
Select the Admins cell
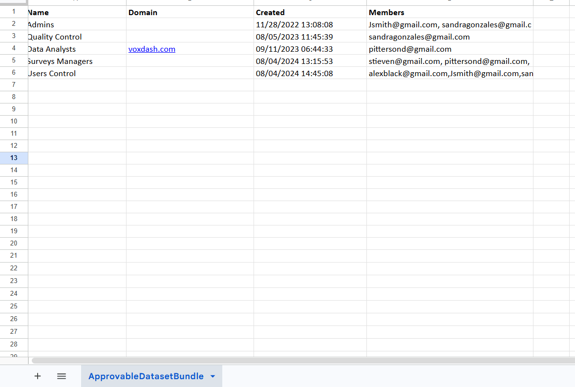coord(77,24)
